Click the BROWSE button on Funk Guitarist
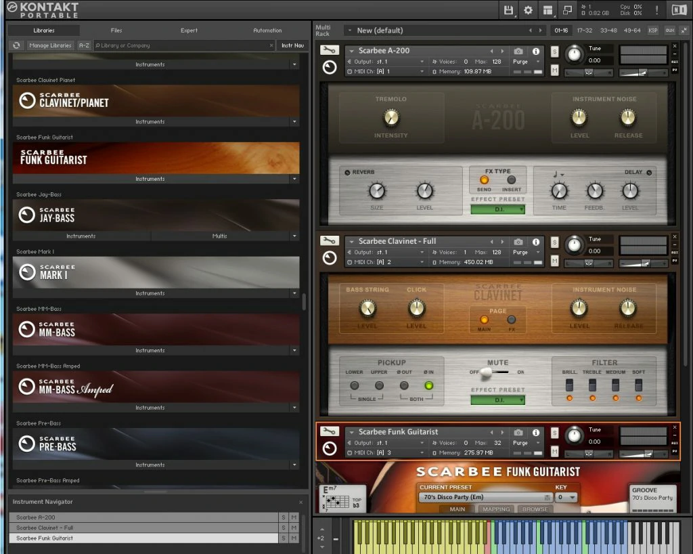The height and width of the screenshot is (554, 693). point(535,509)
